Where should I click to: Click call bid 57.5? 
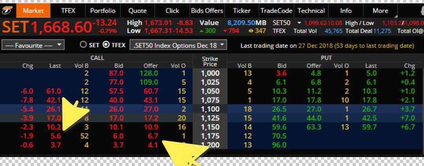coord(116,91)
